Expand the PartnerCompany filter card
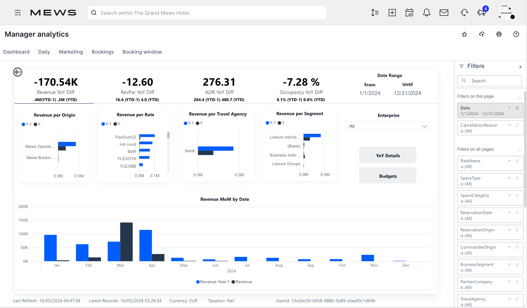Screen dimensions: 527x308 click(509, 281)
